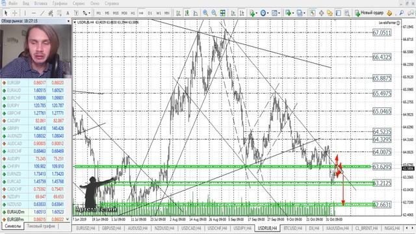
Task: Expand the USDRUB,H4 chart title triangle
Action: click(75, 23)
